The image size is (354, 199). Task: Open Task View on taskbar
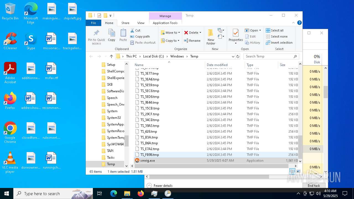[100, 193]
